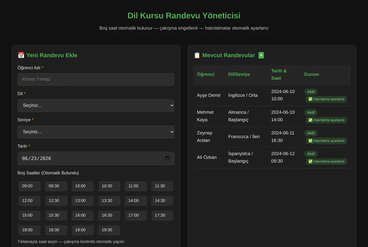Open the calendar picker icon in Tarih field
Viewport: 368px width, 247px height.
tap(167, 158)
